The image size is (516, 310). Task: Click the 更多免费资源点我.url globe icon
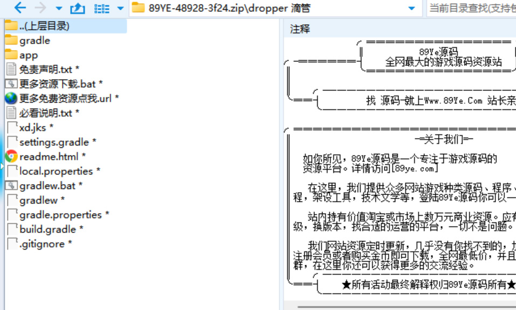coord(11,98)
